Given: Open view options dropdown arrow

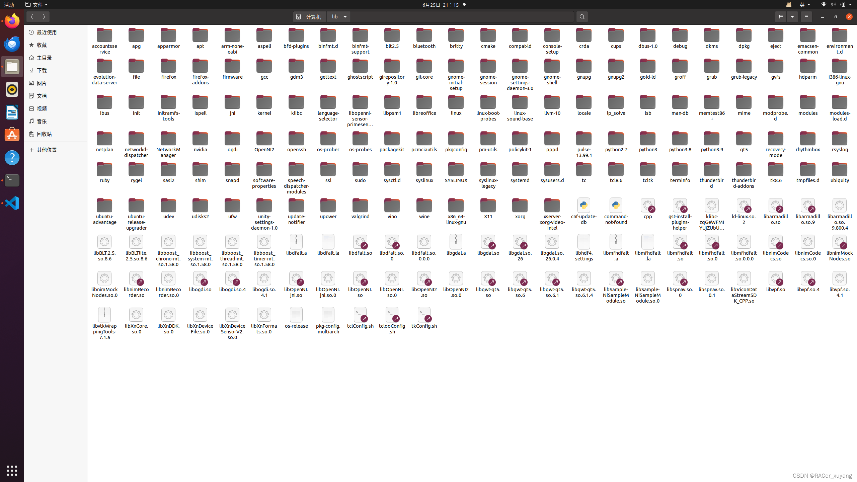Looking at the screenshot, I should [792, 17].
